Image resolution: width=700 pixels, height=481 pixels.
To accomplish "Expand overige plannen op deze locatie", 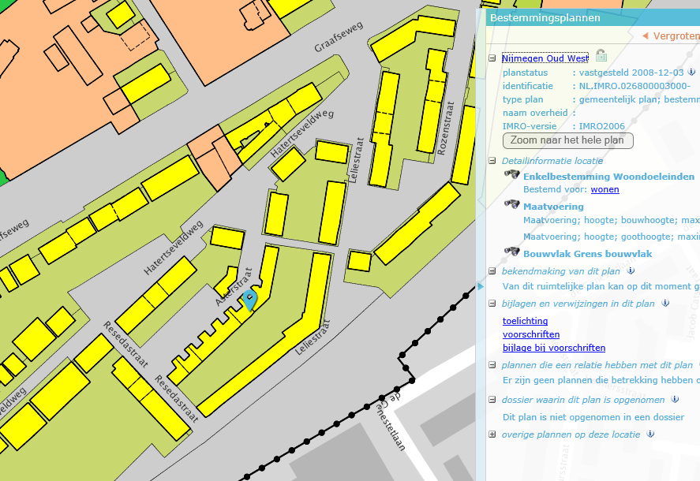I will pyautogui.click(x=492, y=434).
